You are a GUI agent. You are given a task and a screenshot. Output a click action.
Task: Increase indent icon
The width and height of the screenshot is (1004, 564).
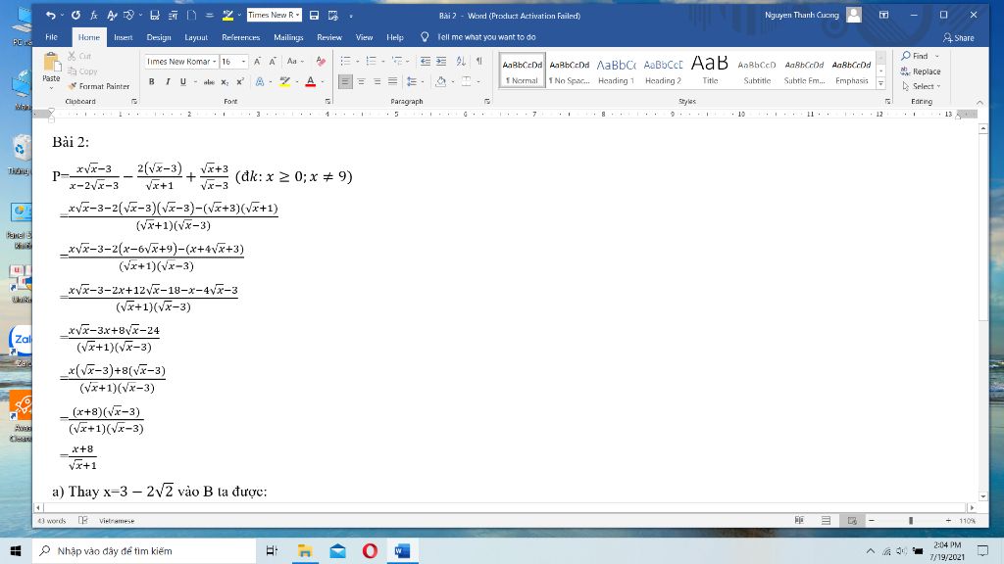(441, 62)
